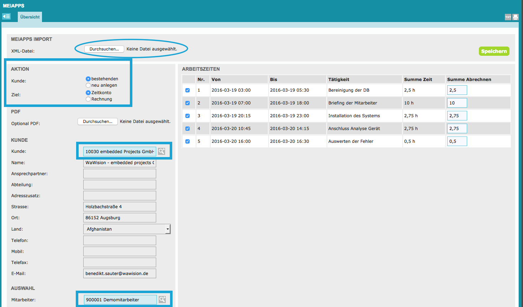Edit Summe Abrechnen value for row 2
Screen dimensions: 523x307
(457, 103)
